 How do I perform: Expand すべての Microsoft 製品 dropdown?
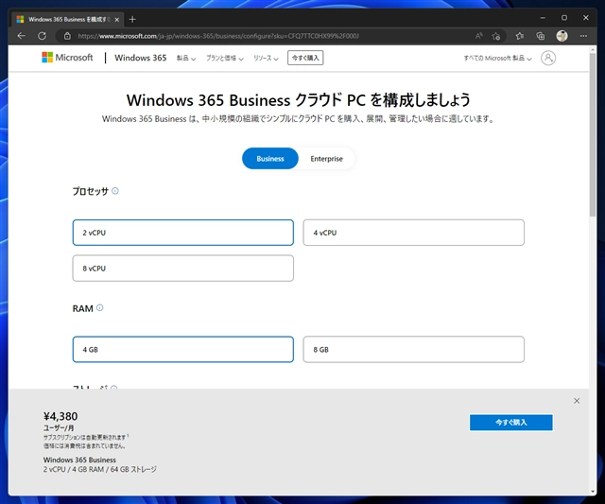coord(497,58)
